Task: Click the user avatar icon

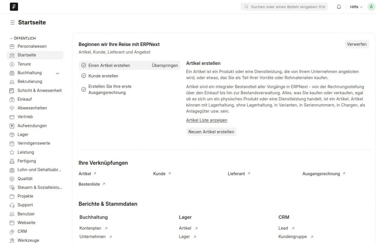Action: 371,7
